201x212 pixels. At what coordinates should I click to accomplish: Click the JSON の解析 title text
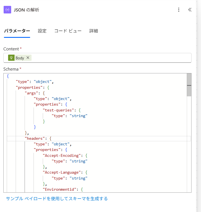pyautogui.click(x=27, y=10)
